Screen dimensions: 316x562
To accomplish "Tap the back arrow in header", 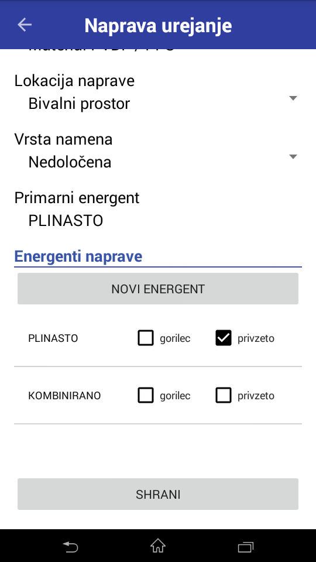I will point(25,25).
